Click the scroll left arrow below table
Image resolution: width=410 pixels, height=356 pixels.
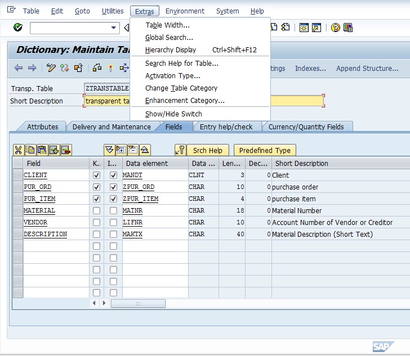pos(94,303)
